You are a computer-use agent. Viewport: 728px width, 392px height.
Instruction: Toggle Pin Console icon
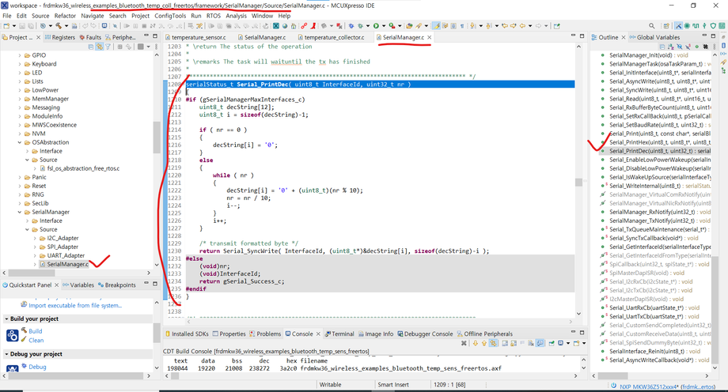click(x=551, y=343)
